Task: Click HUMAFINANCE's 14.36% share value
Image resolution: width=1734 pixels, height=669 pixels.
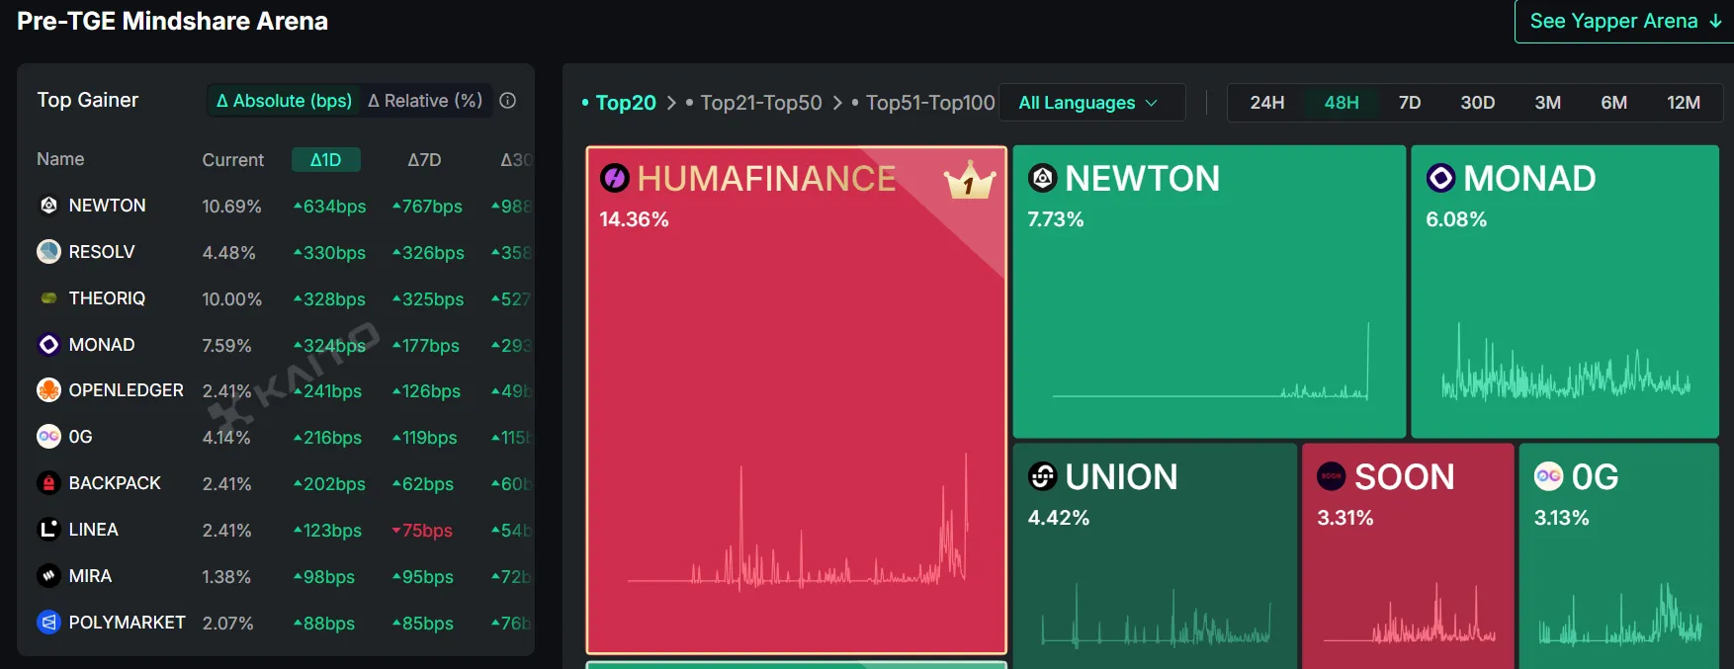Action: coord(634,219)
